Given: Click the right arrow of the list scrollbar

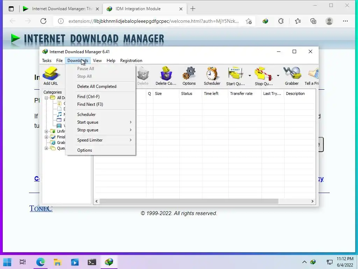Looking at the screenshot, I should point(312,201).
